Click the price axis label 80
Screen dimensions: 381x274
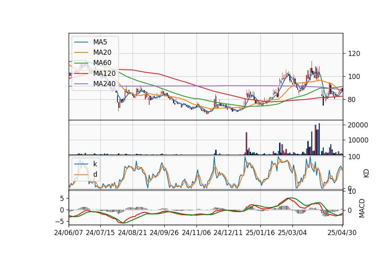pos(352,100)
